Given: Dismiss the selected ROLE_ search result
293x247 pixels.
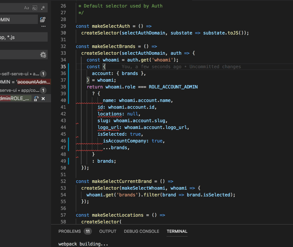Looking at the screenshot, I should click(x=43, y=99).
